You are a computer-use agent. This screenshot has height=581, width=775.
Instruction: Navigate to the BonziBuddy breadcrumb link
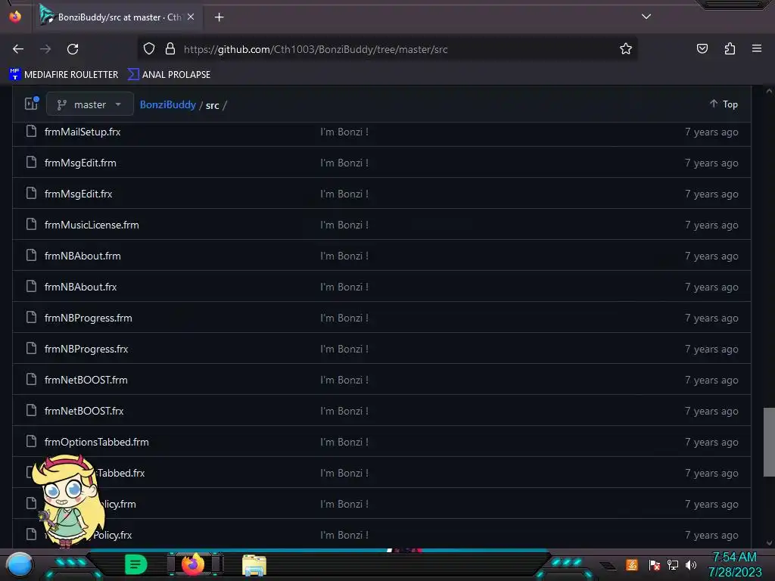click(x=167, y=104)
